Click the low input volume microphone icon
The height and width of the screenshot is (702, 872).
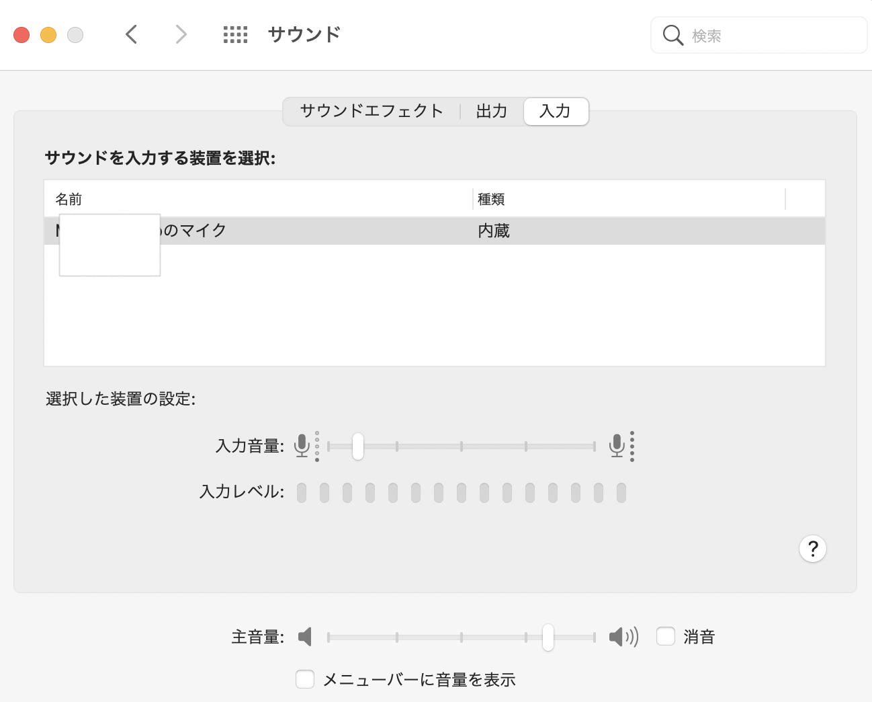302,445
